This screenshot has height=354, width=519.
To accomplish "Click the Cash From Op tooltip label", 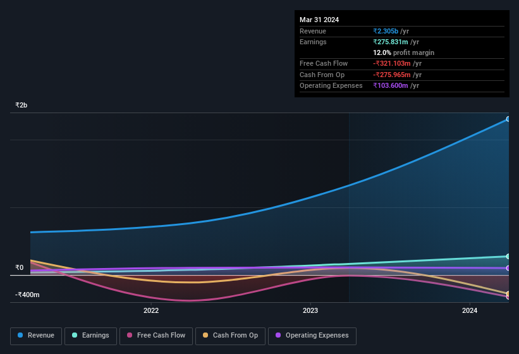I will point(322,75).
